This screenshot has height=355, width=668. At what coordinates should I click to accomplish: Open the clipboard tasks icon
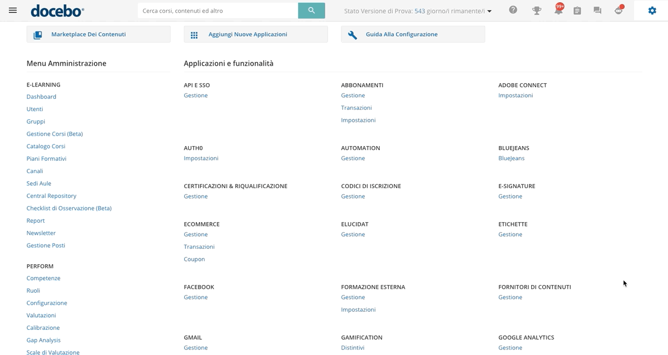click(x=577, y=10)
